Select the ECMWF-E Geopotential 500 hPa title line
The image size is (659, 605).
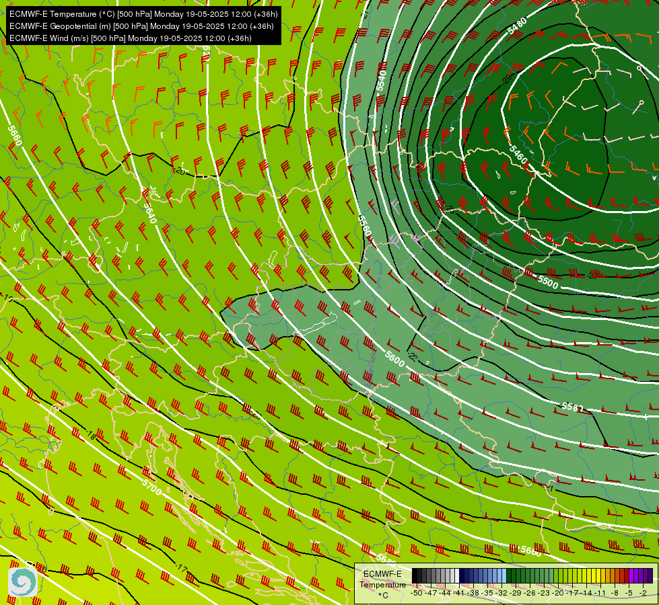point(141,26)
